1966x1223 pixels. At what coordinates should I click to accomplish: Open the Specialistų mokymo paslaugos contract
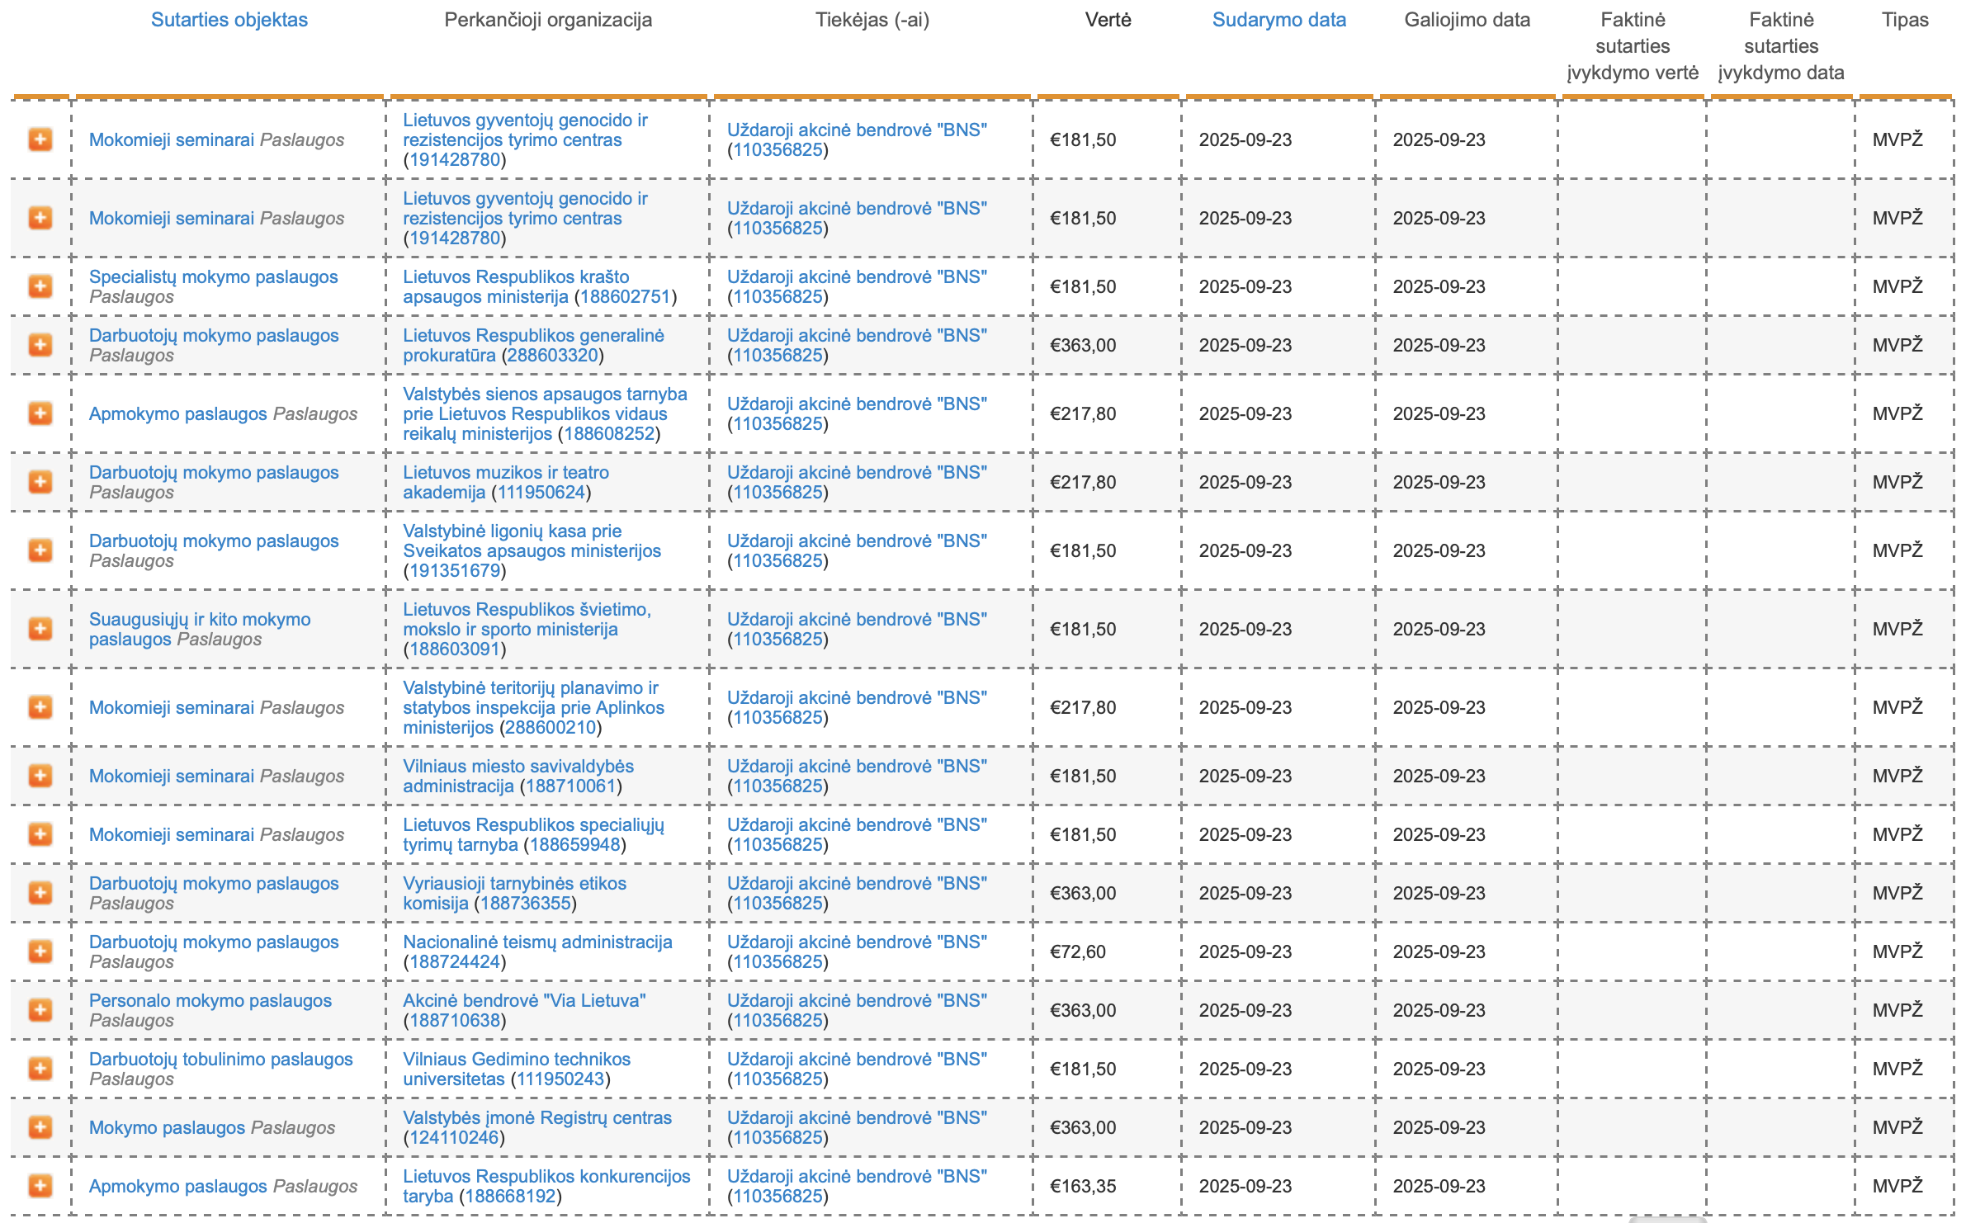click(214, 276)
